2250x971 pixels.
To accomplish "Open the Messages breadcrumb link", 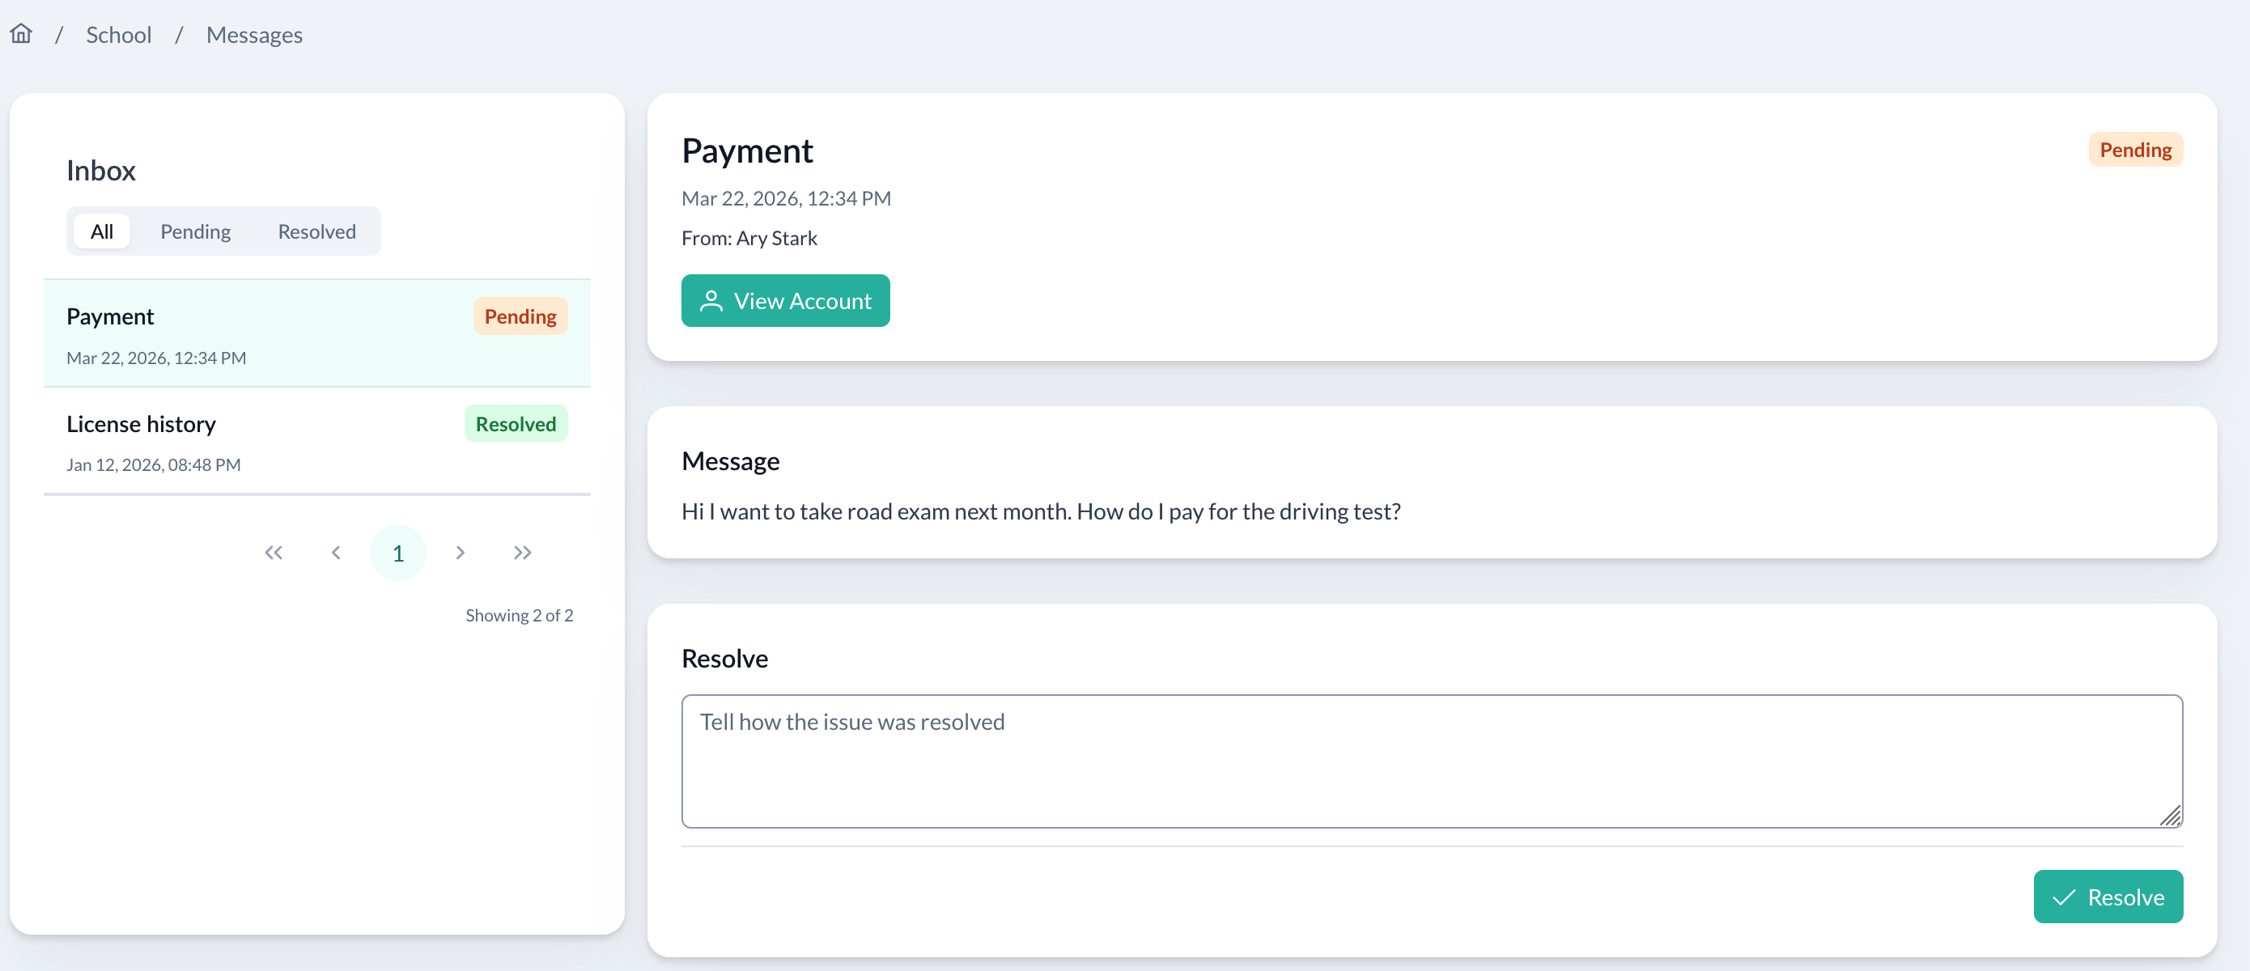I will [254, 35].
